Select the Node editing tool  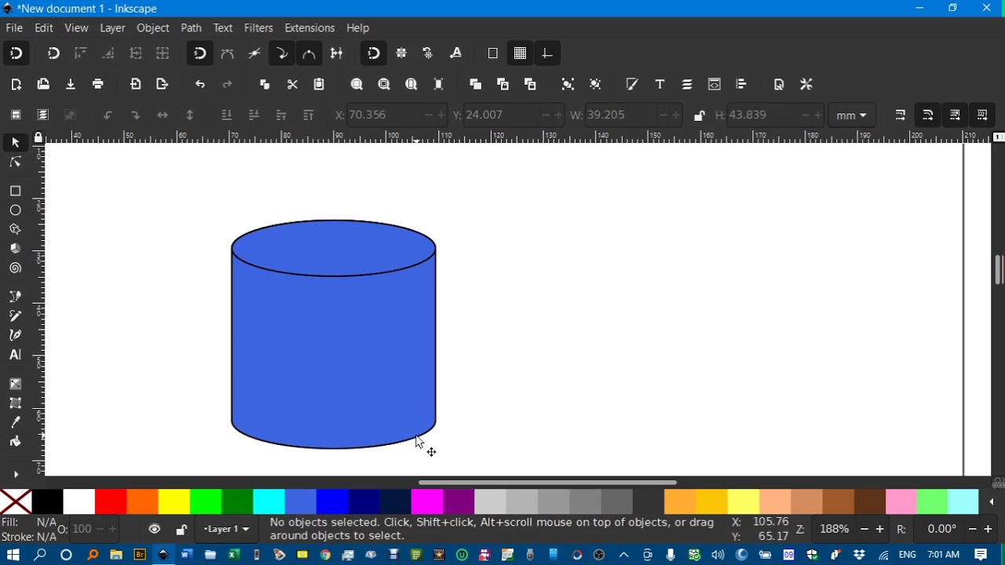pos(15,162)
